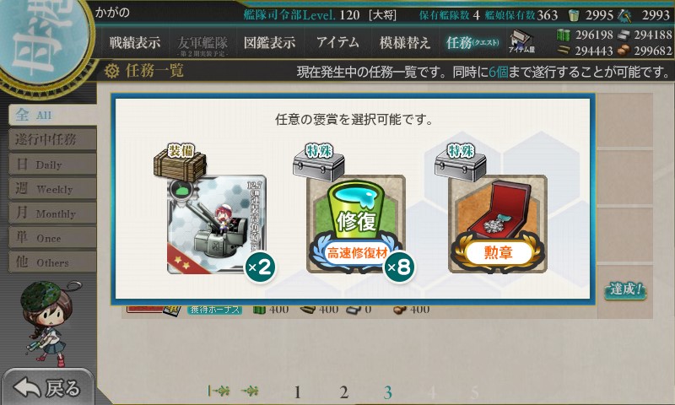Open the 図鑑表示 encyclopedia menu
Screen dimensions: 675x405
269,42
